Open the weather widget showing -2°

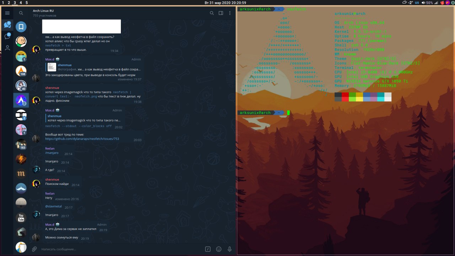[407, 2]
